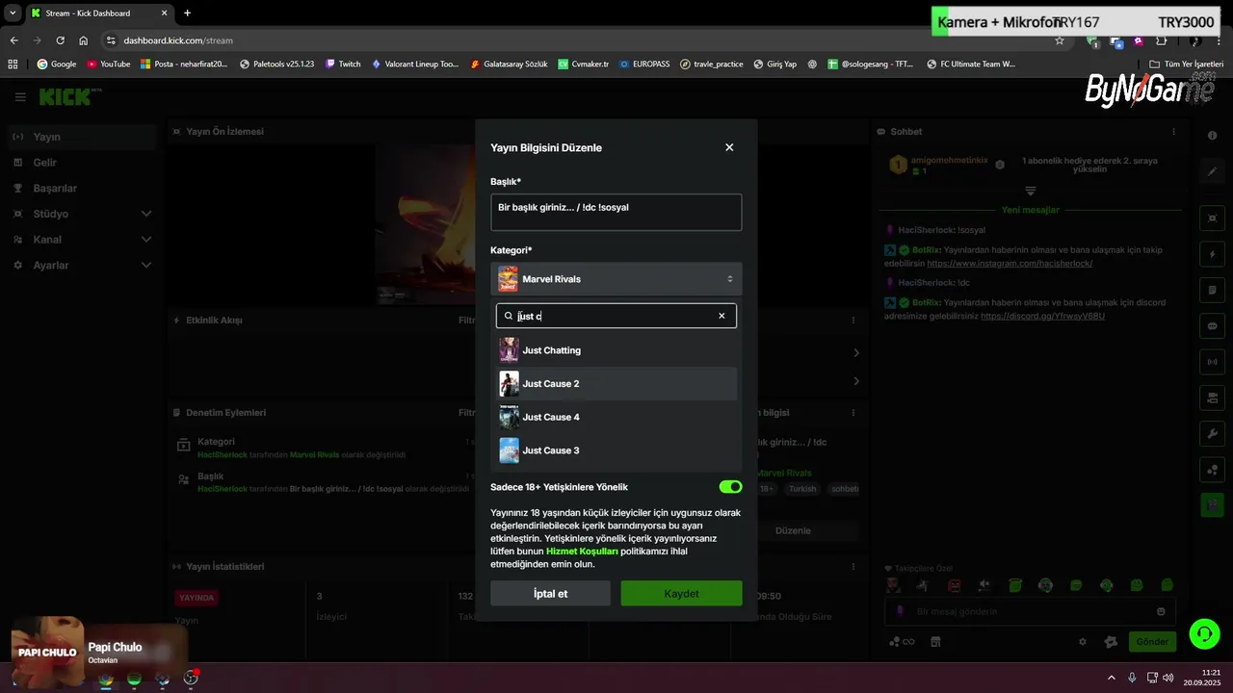Viewport: 1233px width, 693px height.
Task: Click the shop icon below chat input
Action: (x=934, y=641)
